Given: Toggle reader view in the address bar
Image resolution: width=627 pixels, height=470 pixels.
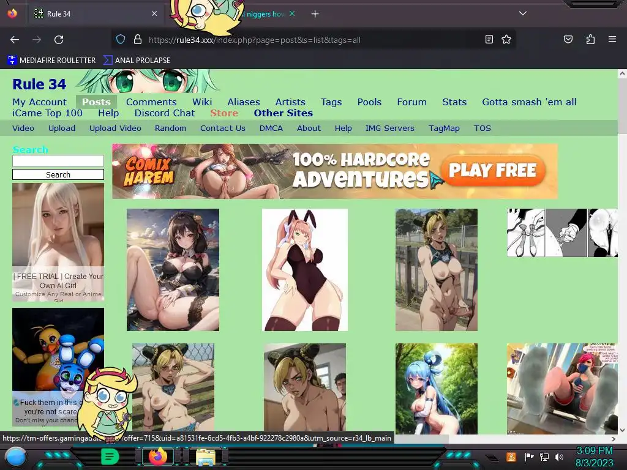Looking at the screenshot, I should (x=489, y=39).
